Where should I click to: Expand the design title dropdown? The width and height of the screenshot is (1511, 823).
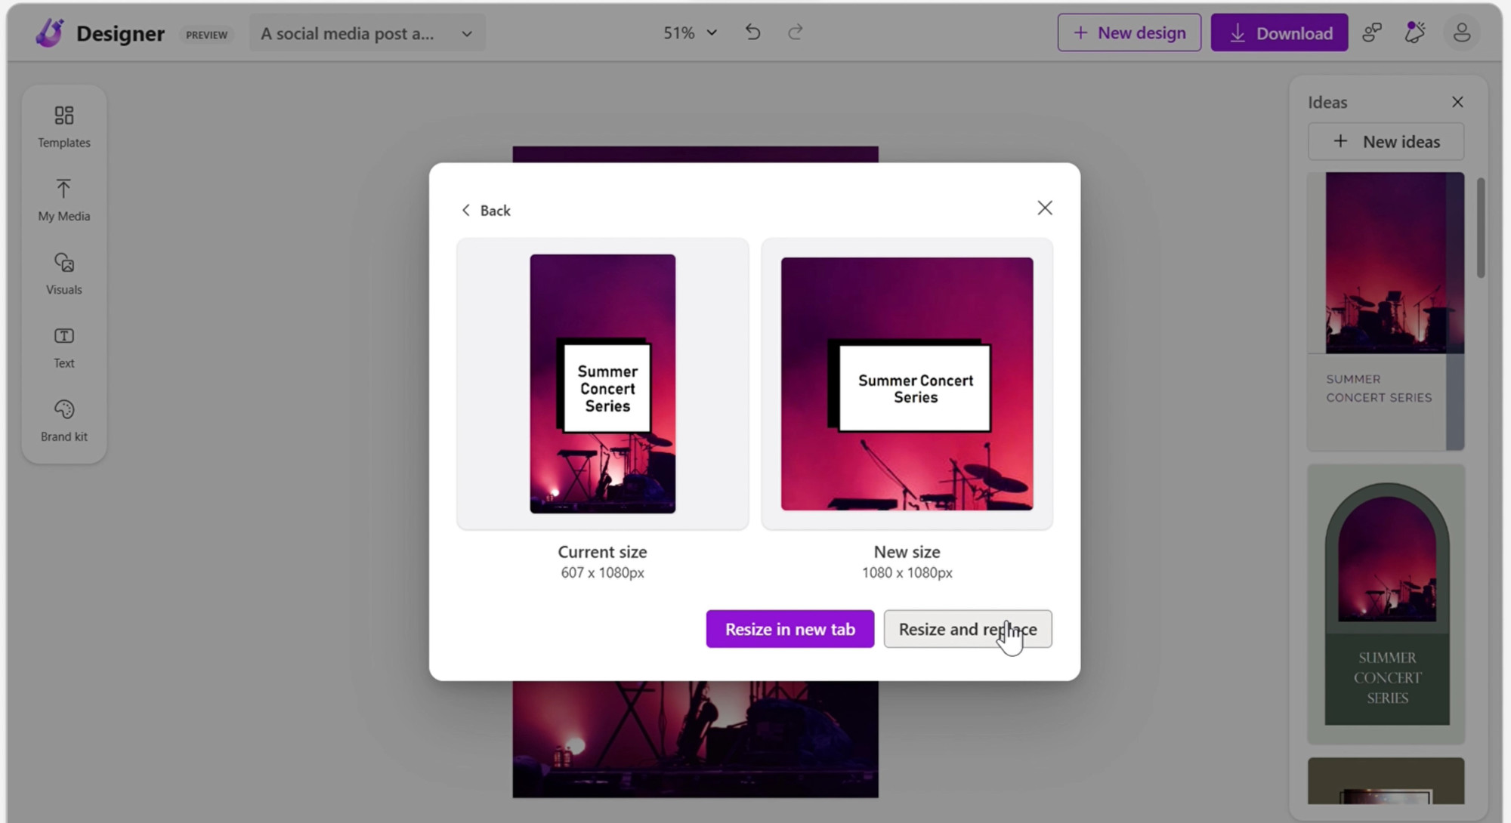[x=466, y=33]
